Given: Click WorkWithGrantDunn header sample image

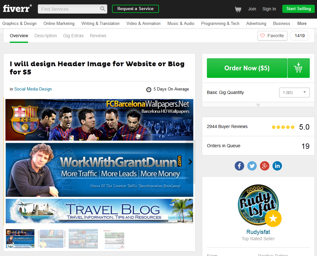Looking at the screenshot, I should (x=99, y=170).
